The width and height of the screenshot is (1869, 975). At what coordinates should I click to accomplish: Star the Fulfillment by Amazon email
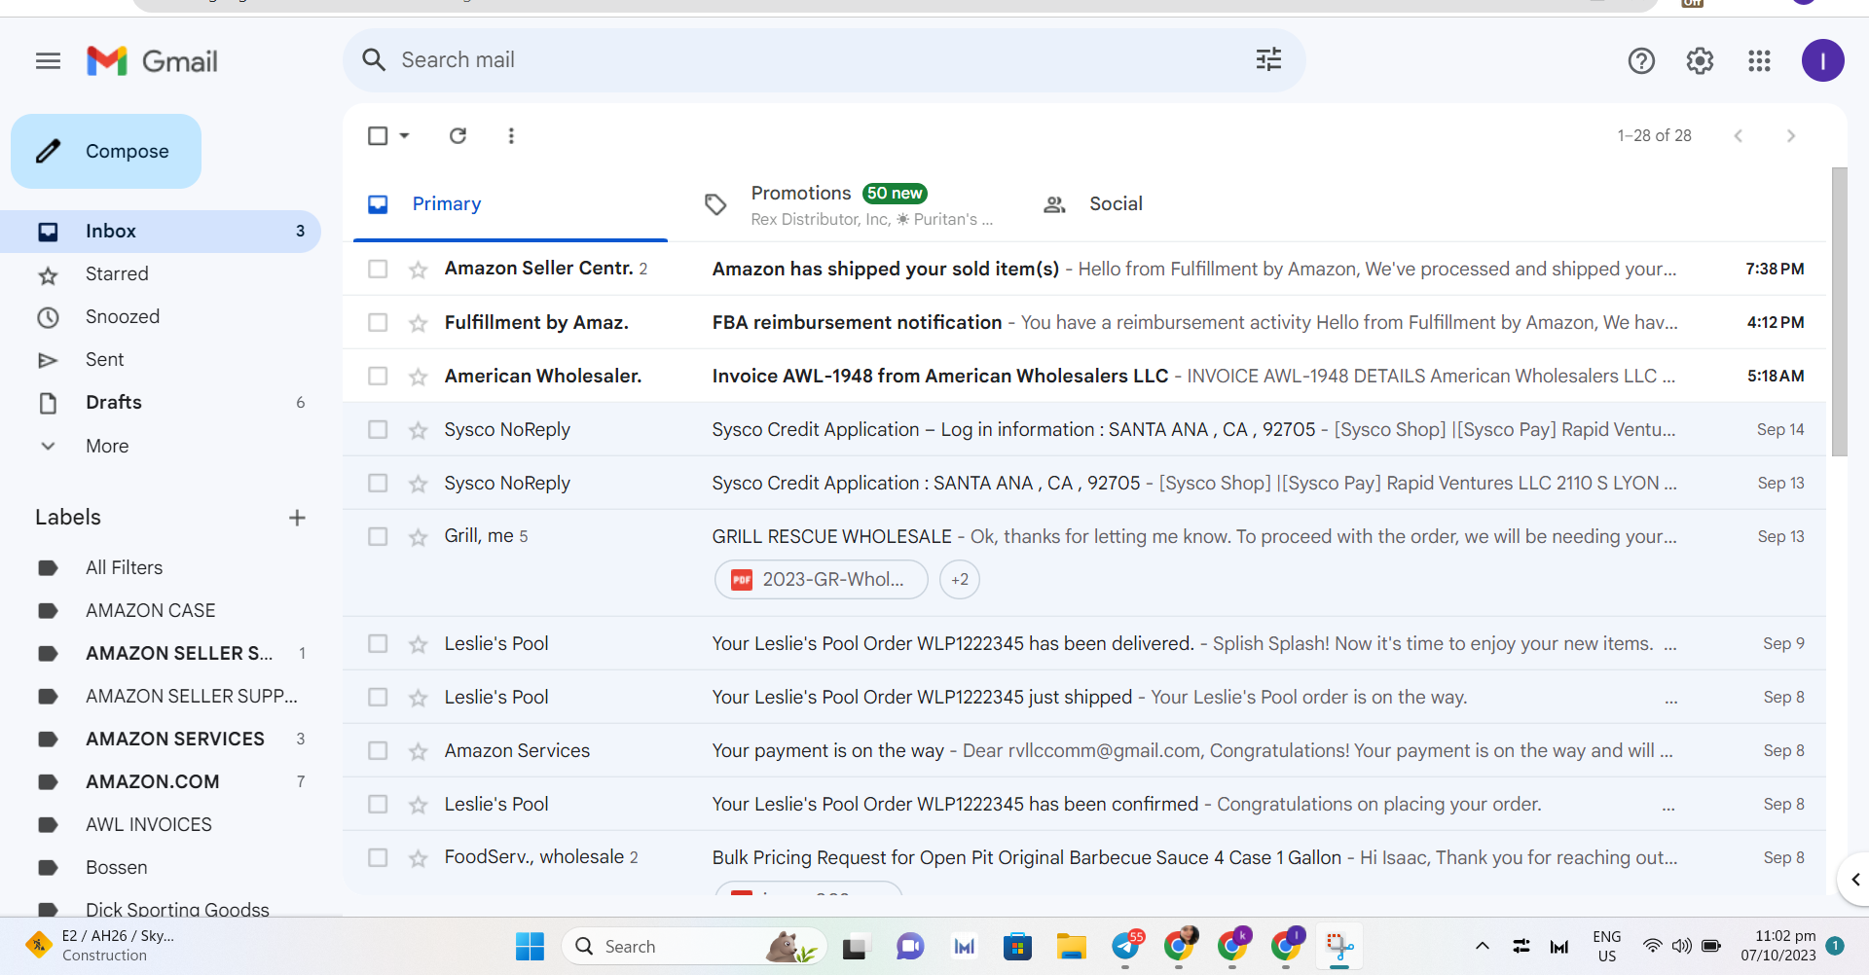pyautogui.click(x=419, y=323)
